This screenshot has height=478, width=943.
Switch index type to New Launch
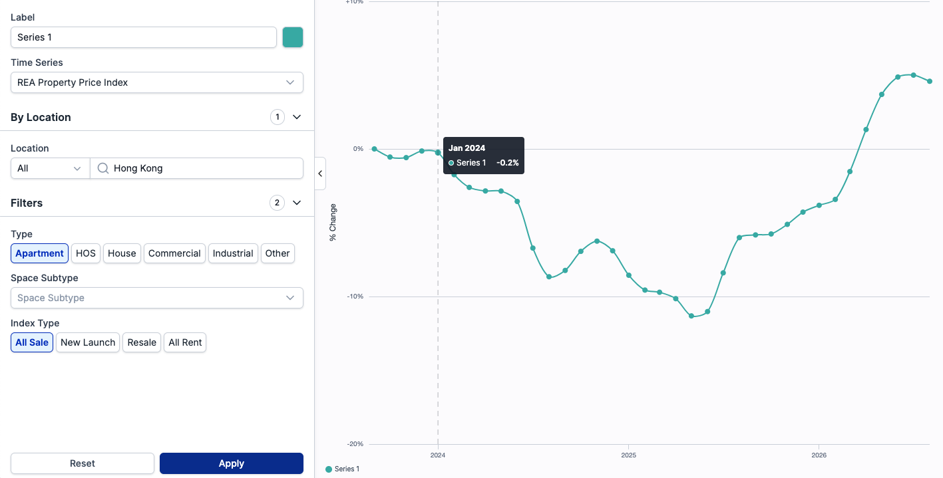(x=88, y=342)
